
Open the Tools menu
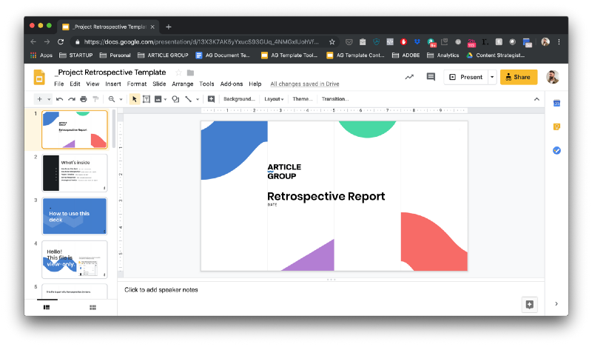[x=206, y=84]
